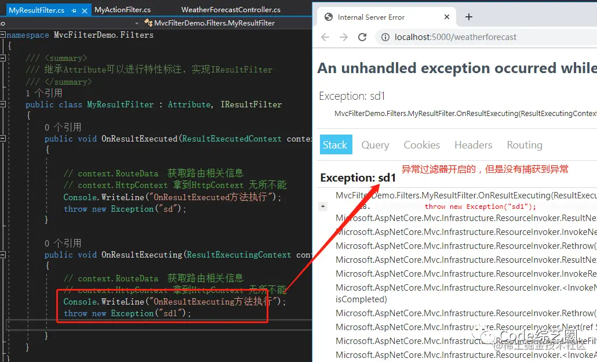
Task: Click '0 个引用' above OnResultExecuting
Action: 63,243
